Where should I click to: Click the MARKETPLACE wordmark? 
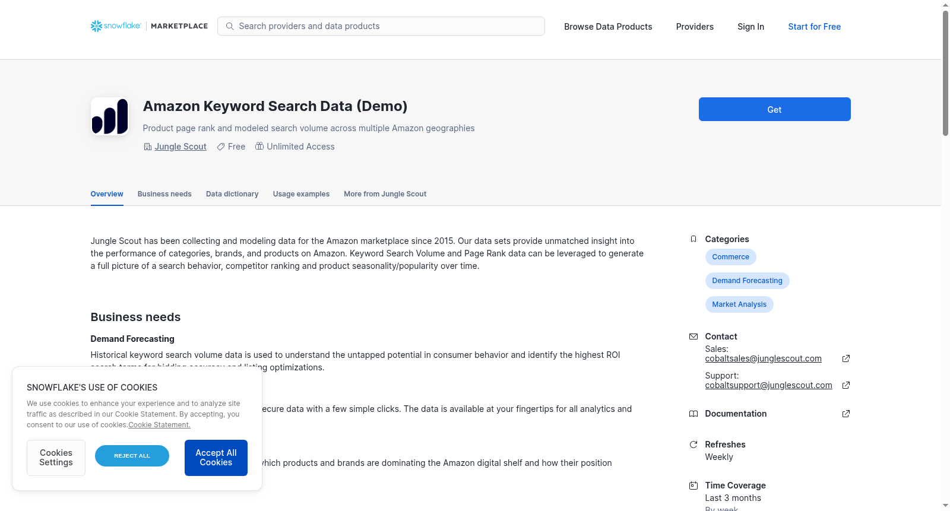point(179,26)
